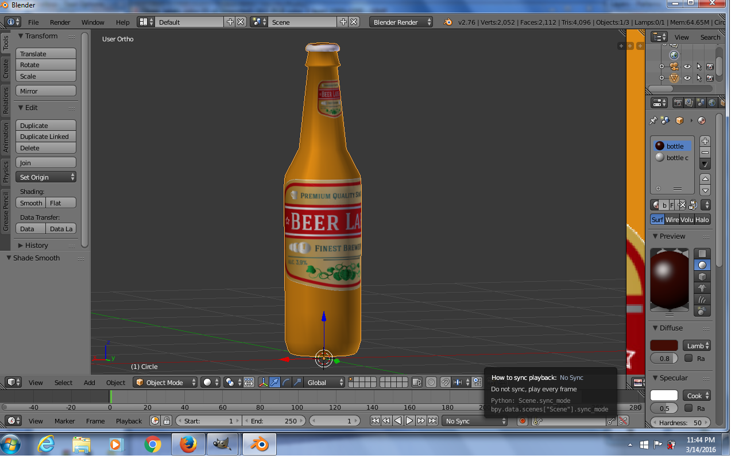Switch to Create tool shelf tab
The width and height of the screenshot is (735, 459).
pos(6,68)
